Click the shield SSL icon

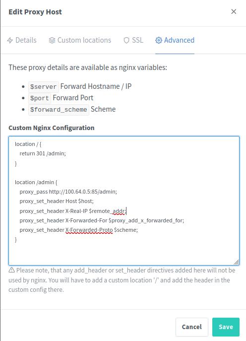126,40
